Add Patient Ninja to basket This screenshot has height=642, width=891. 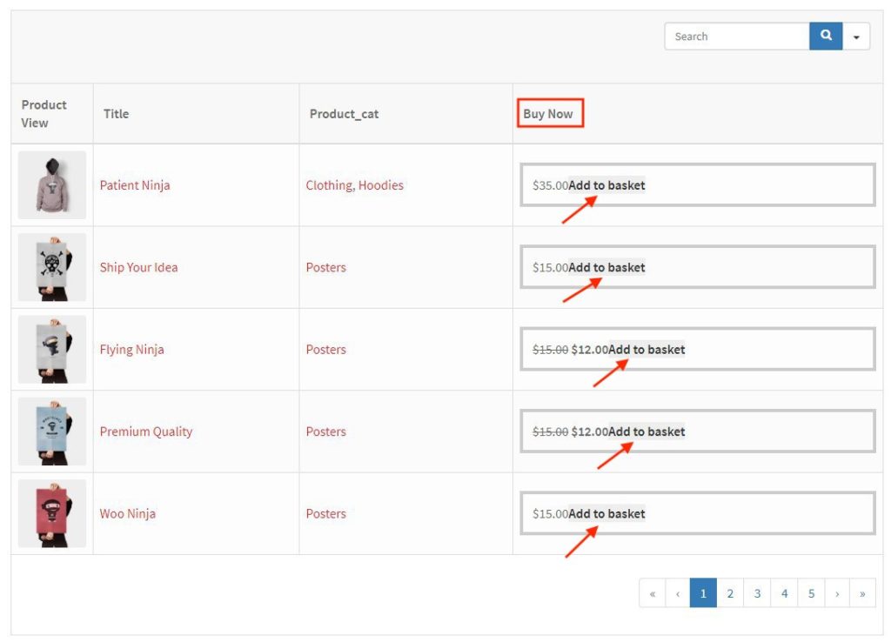606,185
